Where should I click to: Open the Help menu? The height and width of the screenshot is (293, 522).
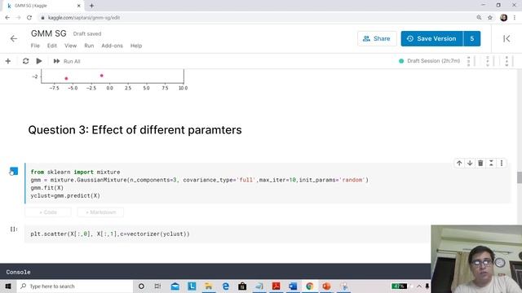pos(136,46)
